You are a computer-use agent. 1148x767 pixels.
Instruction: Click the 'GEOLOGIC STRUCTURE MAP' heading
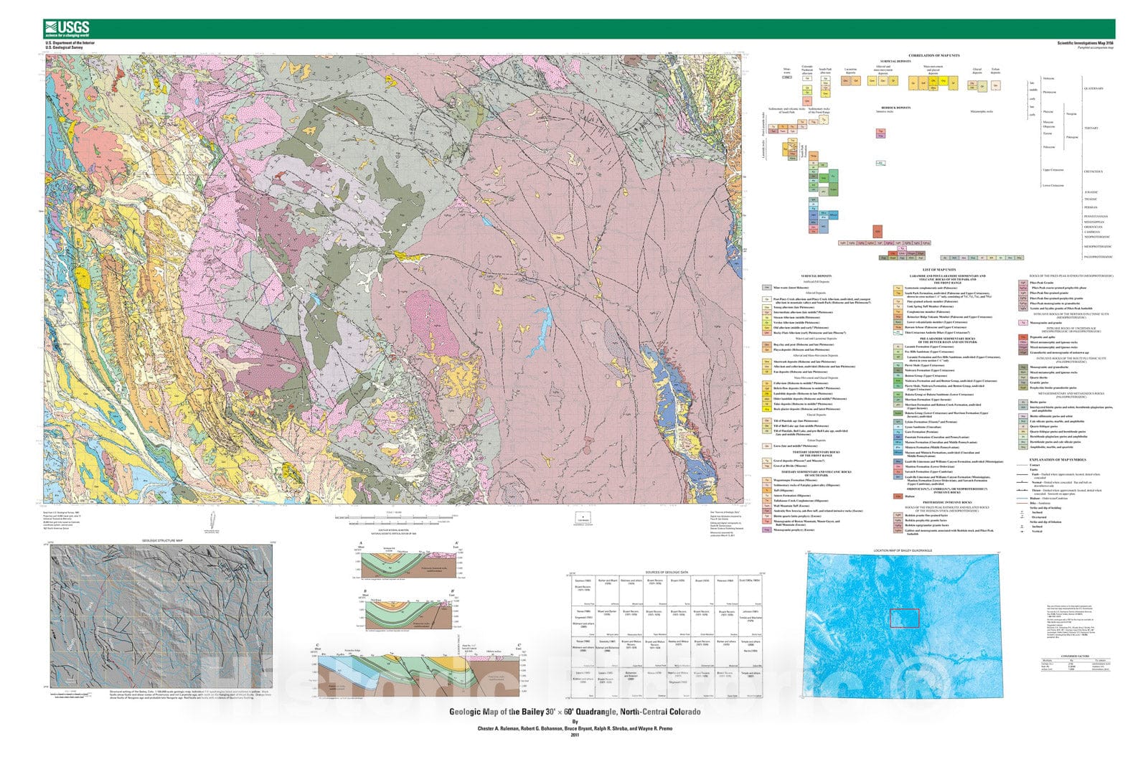click(161, 540)
